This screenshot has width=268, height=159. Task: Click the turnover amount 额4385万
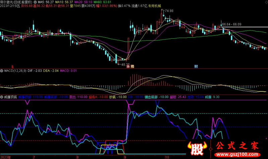(88, 6)
